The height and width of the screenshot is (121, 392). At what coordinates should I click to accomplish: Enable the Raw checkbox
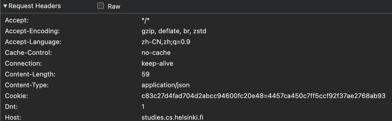pyautogui.click(x=101, y=6)
